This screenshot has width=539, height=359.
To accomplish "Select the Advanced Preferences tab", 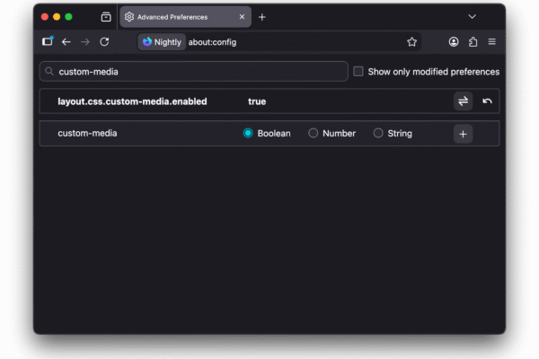I will [186, 17].
